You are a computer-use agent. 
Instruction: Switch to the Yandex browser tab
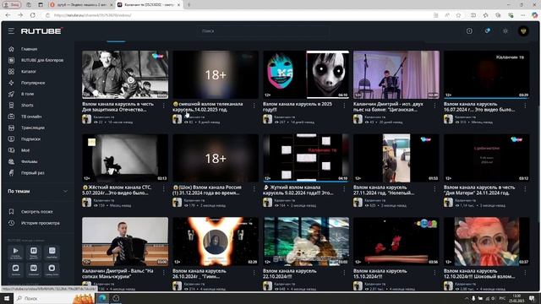(81, 5)
